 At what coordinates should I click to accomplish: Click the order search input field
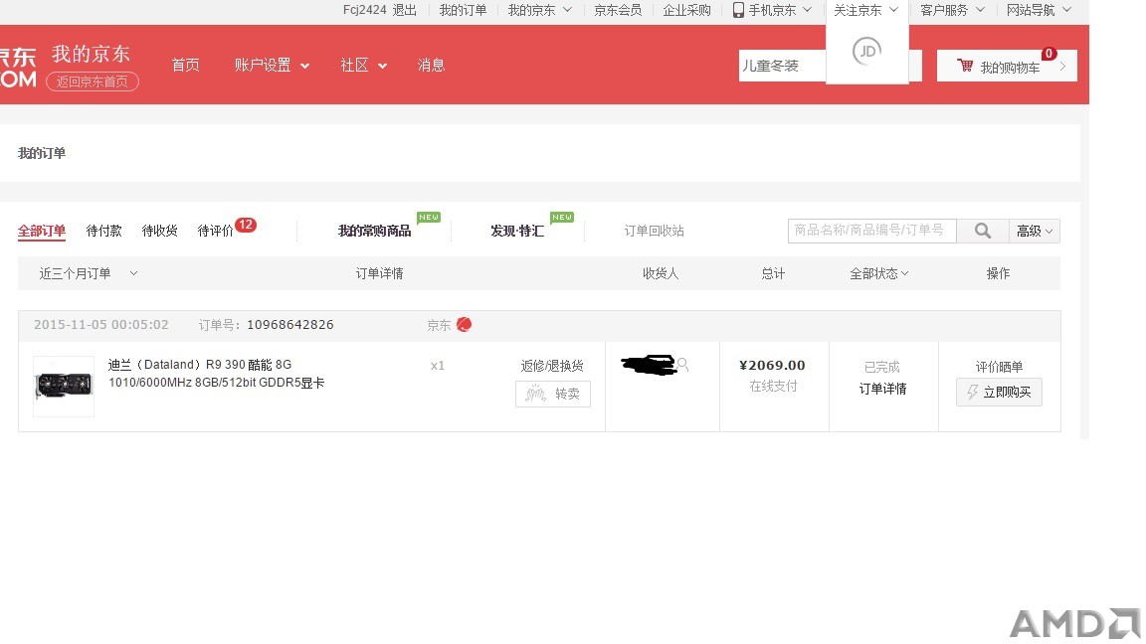coord(871,231)
